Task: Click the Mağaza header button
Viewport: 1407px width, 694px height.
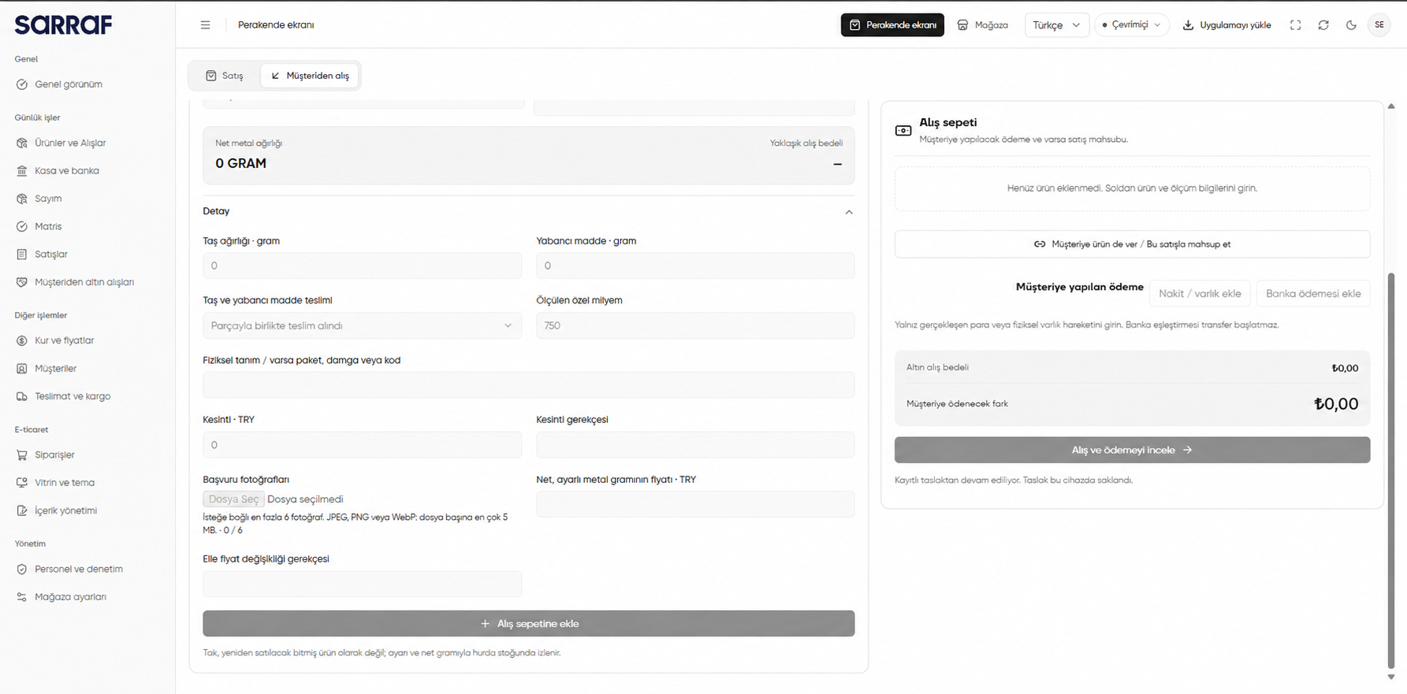Action: click(983, 25)
